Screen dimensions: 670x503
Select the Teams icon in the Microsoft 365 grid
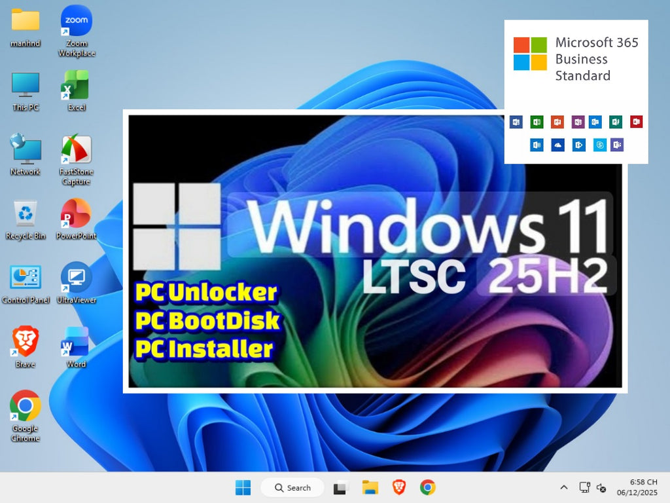pos(617,145)
